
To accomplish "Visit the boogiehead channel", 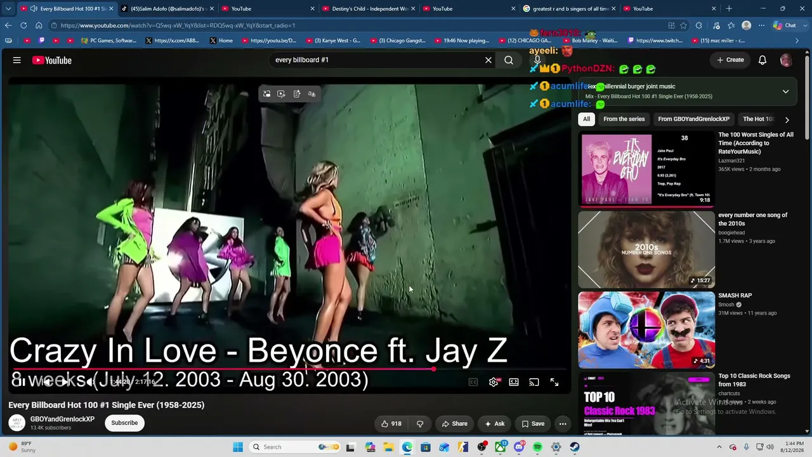I will click(731, 233).
